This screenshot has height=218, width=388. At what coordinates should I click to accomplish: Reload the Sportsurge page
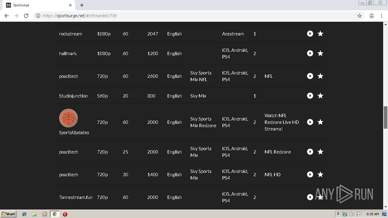26,16
